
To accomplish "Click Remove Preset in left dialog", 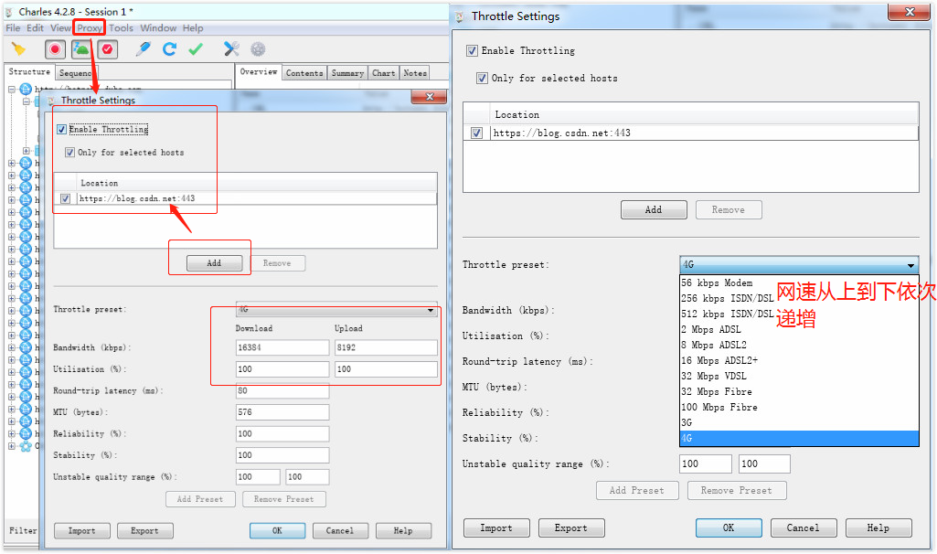I will 284,499.
